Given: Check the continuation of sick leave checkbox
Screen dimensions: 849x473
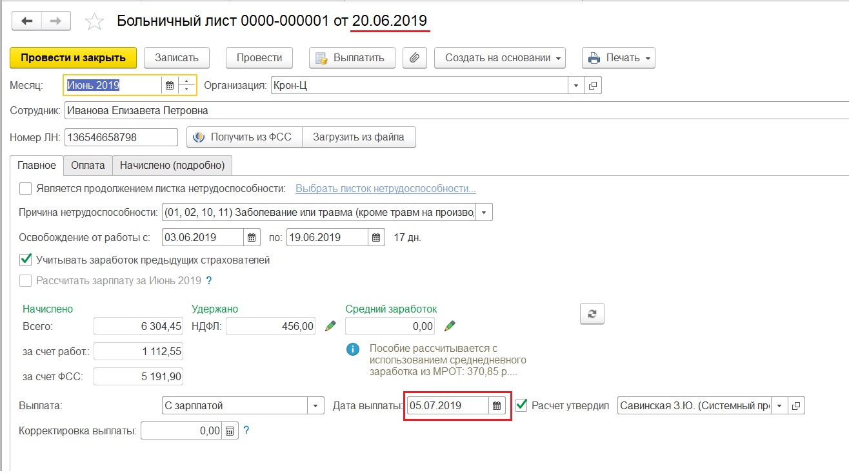Looking at the screenshot, I should [x=26, y=189].
